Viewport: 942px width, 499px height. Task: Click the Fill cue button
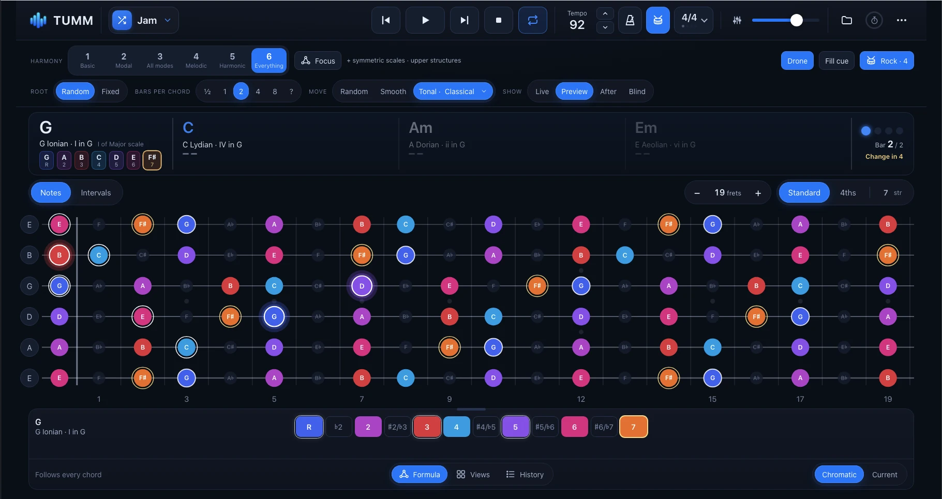click(836, 61)
